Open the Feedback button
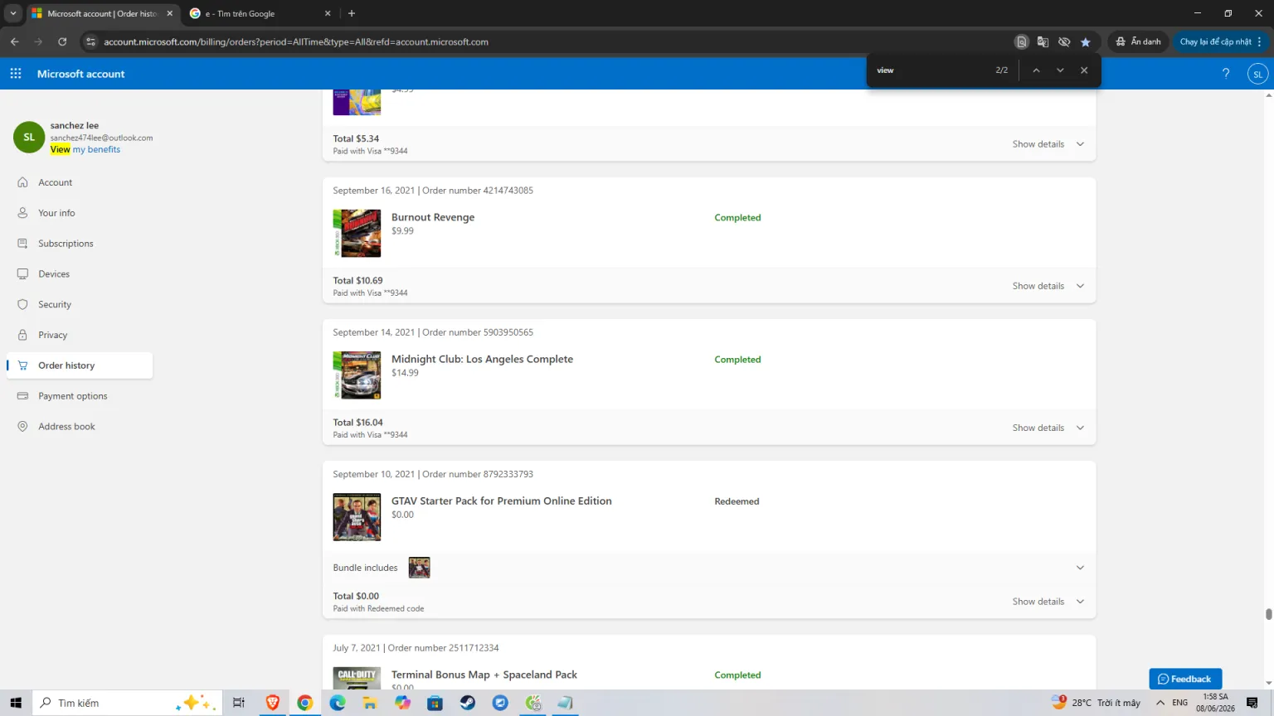Image resolution: width=1274 pixels, height=716 pixels. 1185,679
